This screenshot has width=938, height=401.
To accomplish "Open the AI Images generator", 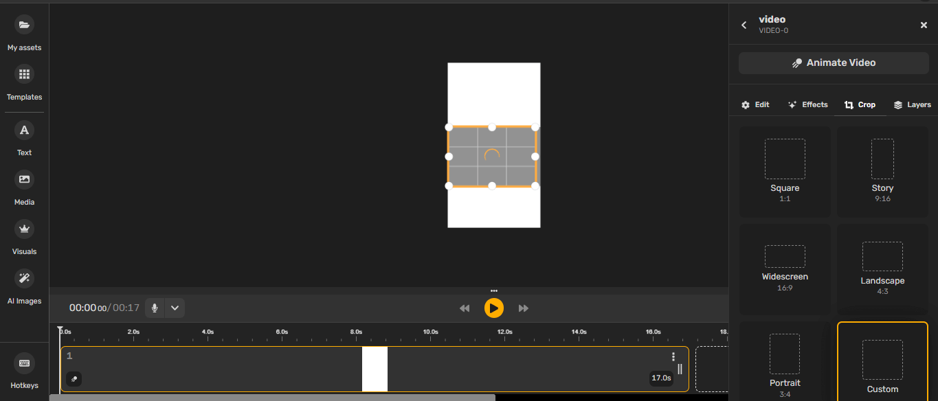I will click(24, 284).
